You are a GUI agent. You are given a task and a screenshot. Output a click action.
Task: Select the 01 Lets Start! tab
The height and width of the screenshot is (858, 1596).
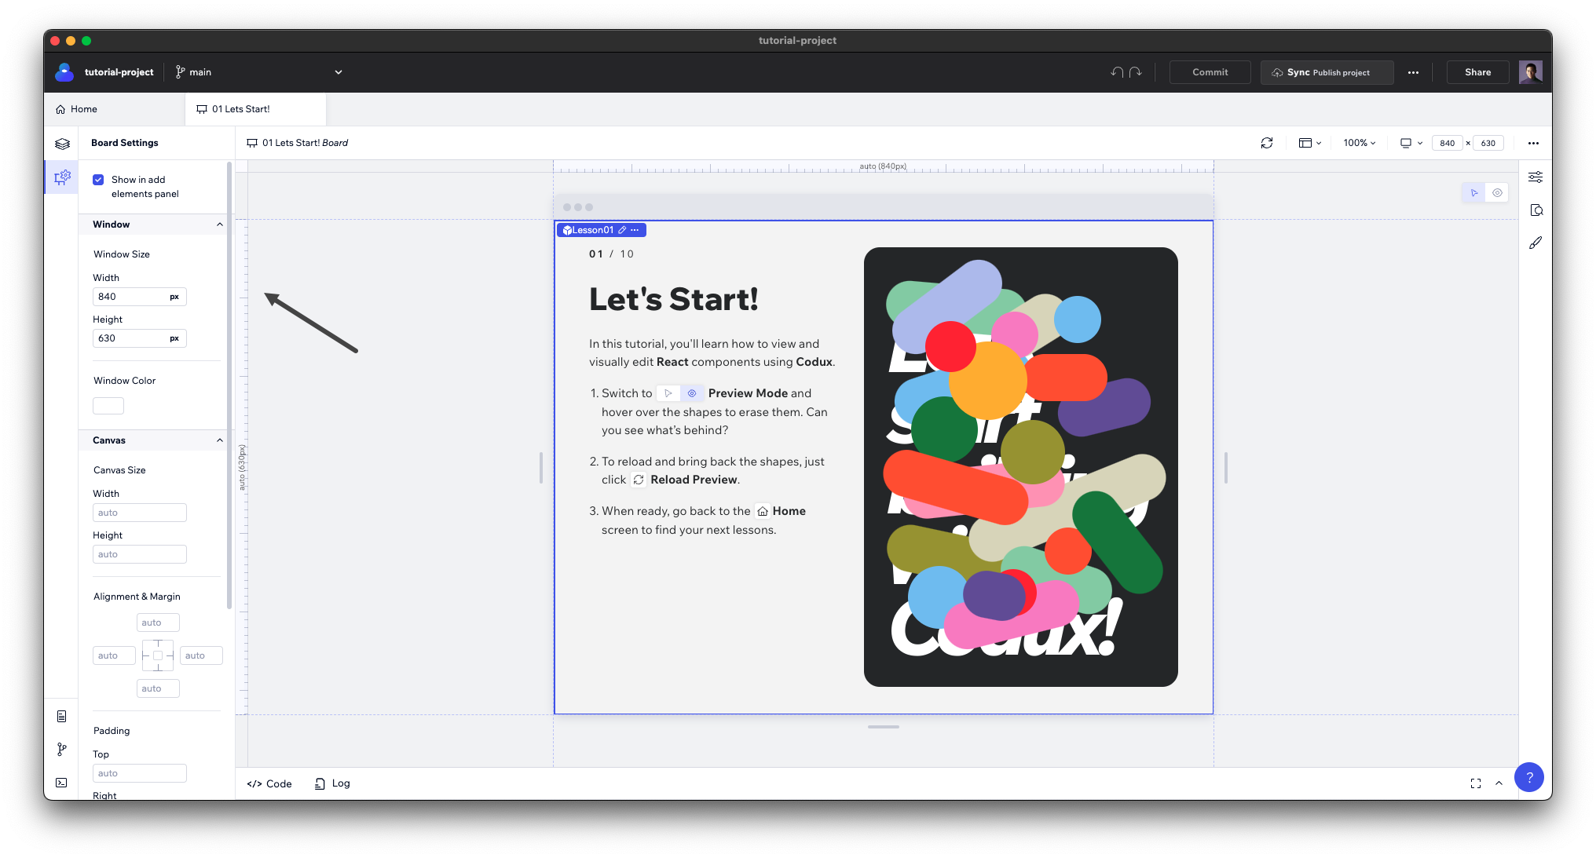[255, 109]
